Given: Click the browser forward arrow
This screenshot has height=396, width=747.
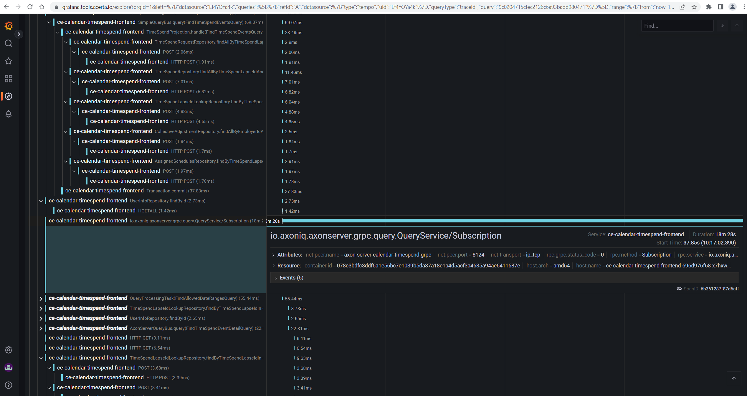Looking at the screenshot, I should tap(18, 7).
